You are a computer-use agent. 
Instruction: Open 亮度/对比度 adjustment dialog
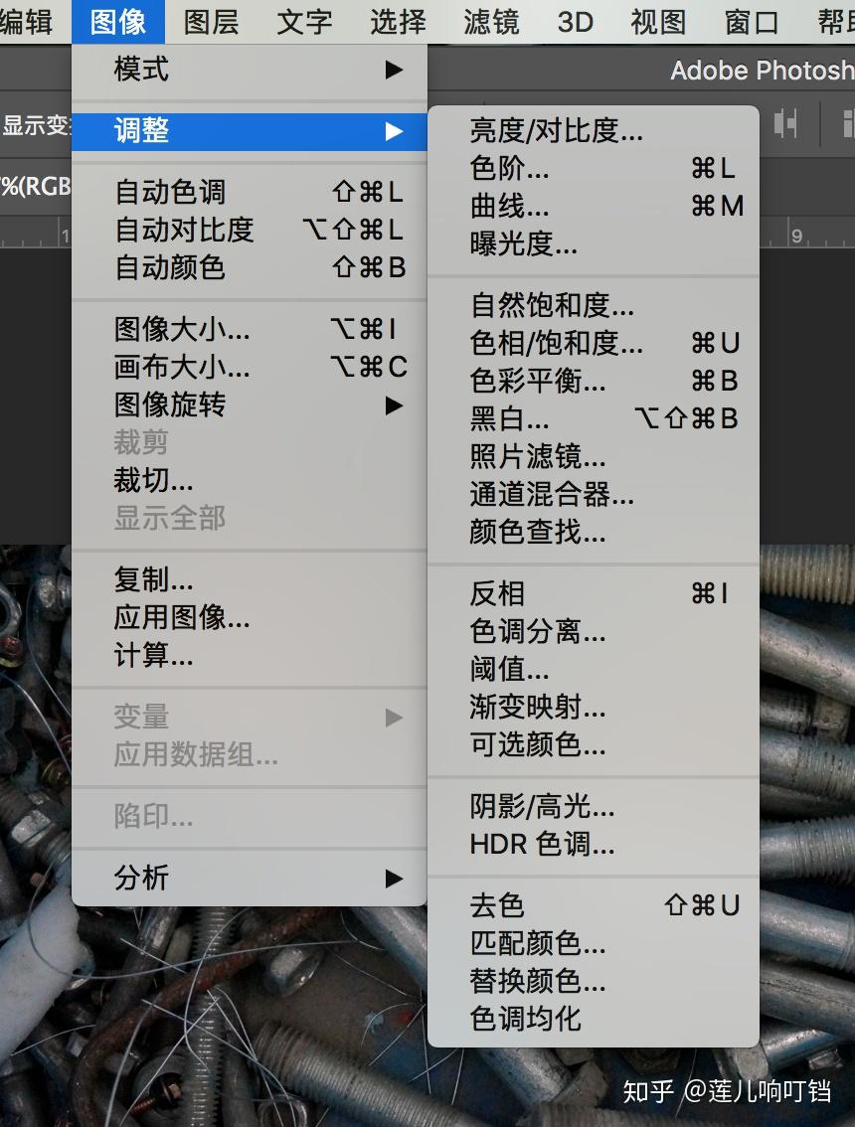click(537, 131)
